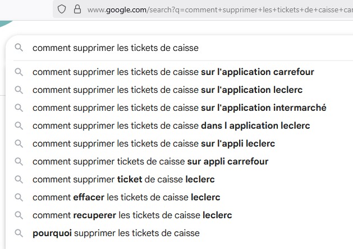Screen dimensions: 353x249
Task: Pick suggestion sur l'appli leclerc
Action: [x=154, y=144]
